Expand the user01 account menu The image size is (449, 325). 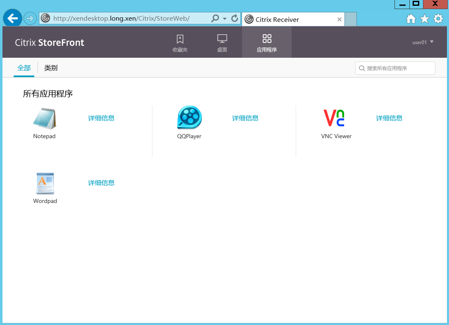(x=423, y=42)
